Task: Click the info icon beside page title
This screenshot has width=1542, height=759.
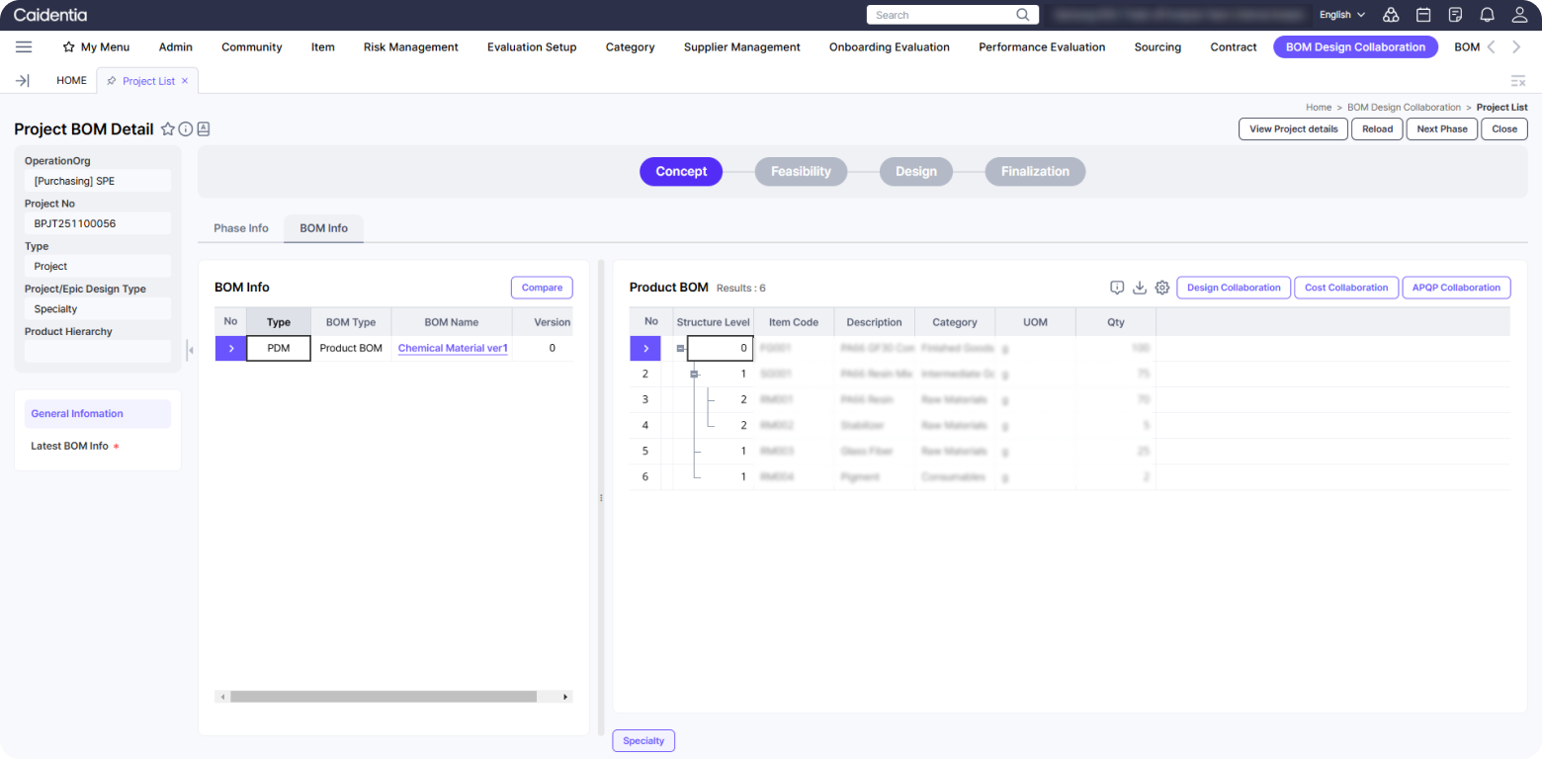Action: click(x=185, y=129)
